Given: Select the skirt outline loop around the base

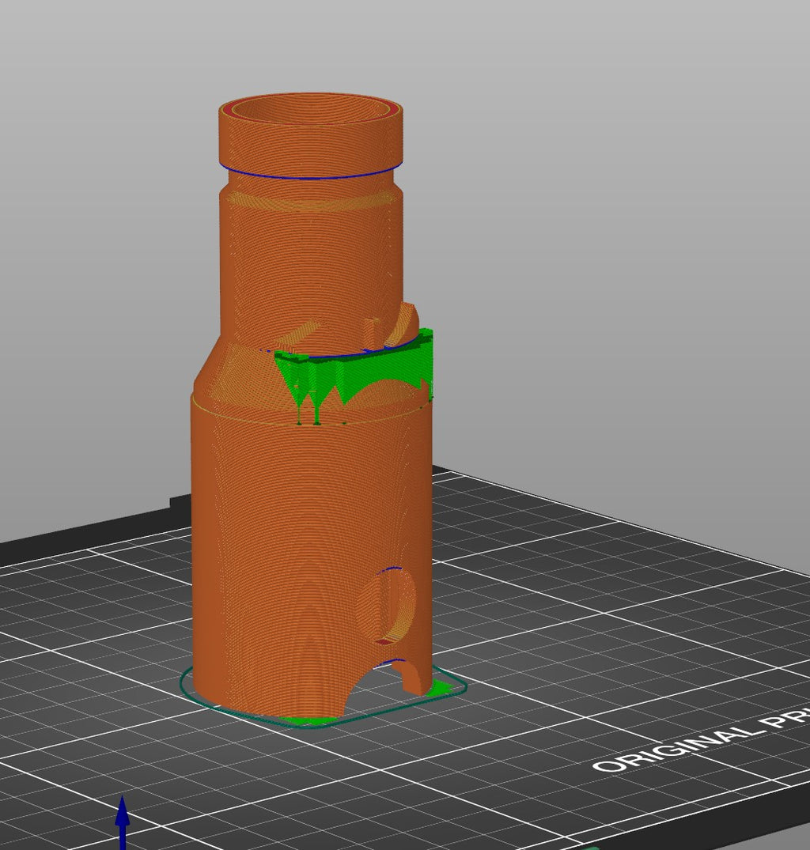Looking at the screenshot, I should 324,698.
